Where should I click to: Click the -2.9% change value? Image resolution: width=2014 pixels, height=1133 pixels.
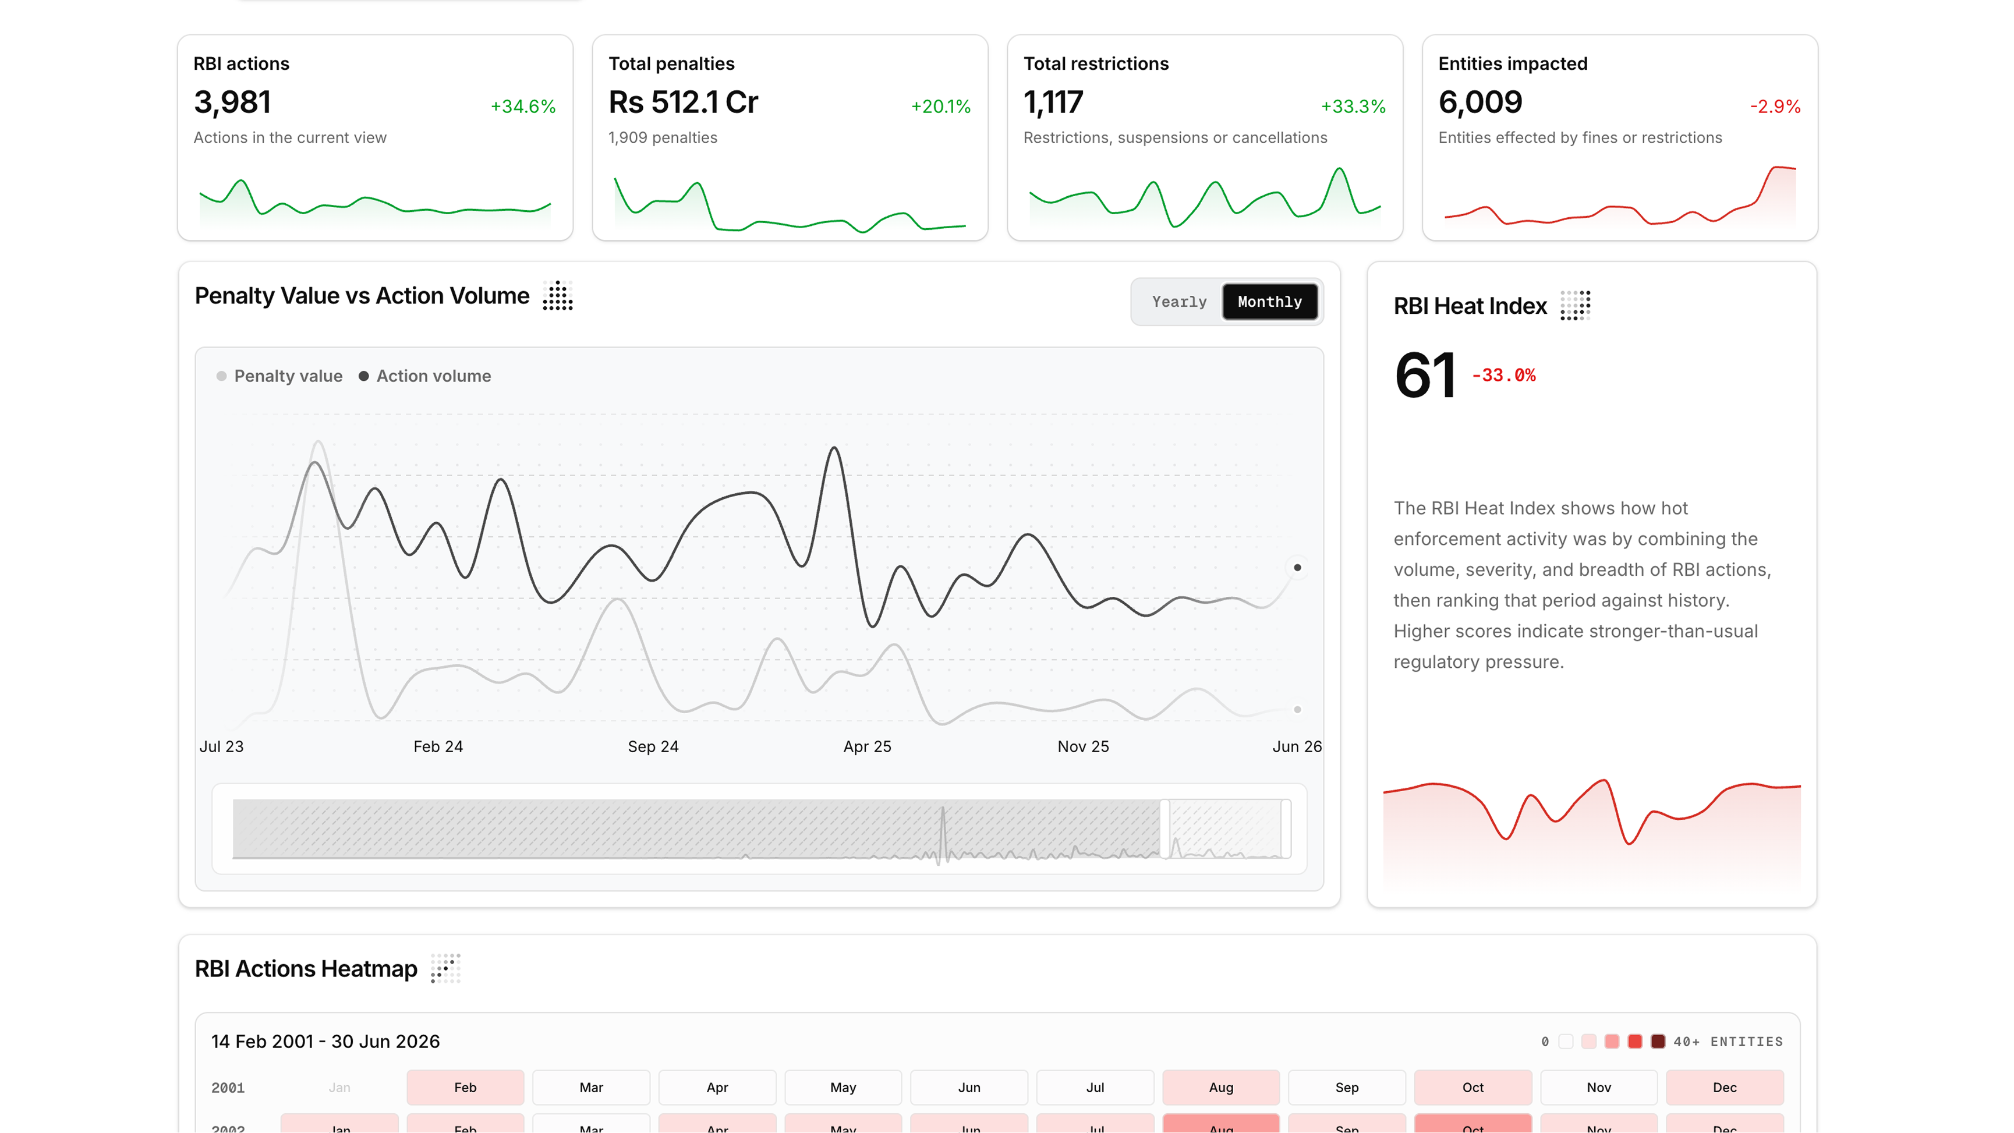pos(1775,107)
